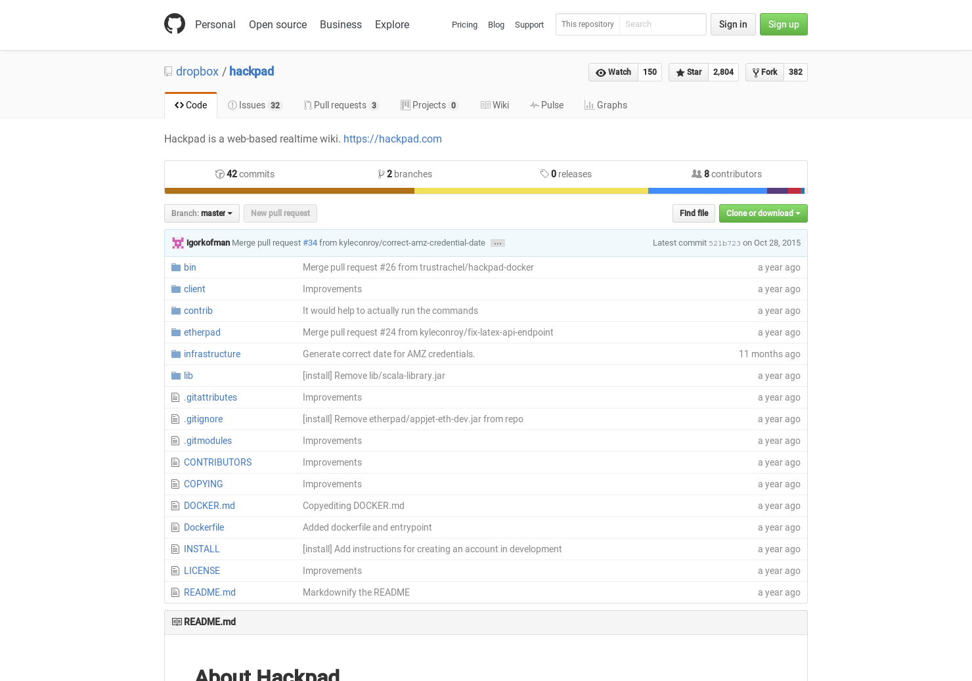Open the Pull requests tab

(340, 105)
